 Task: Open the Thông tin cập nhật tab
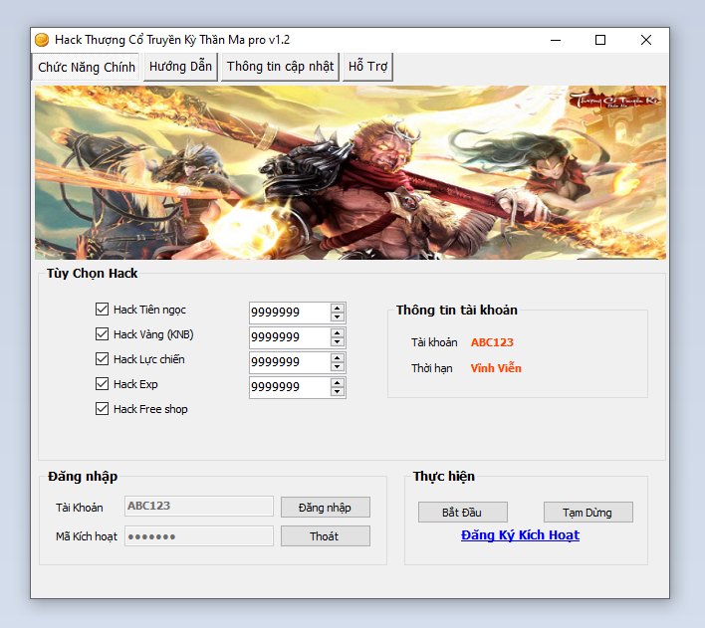click(280, 67)
